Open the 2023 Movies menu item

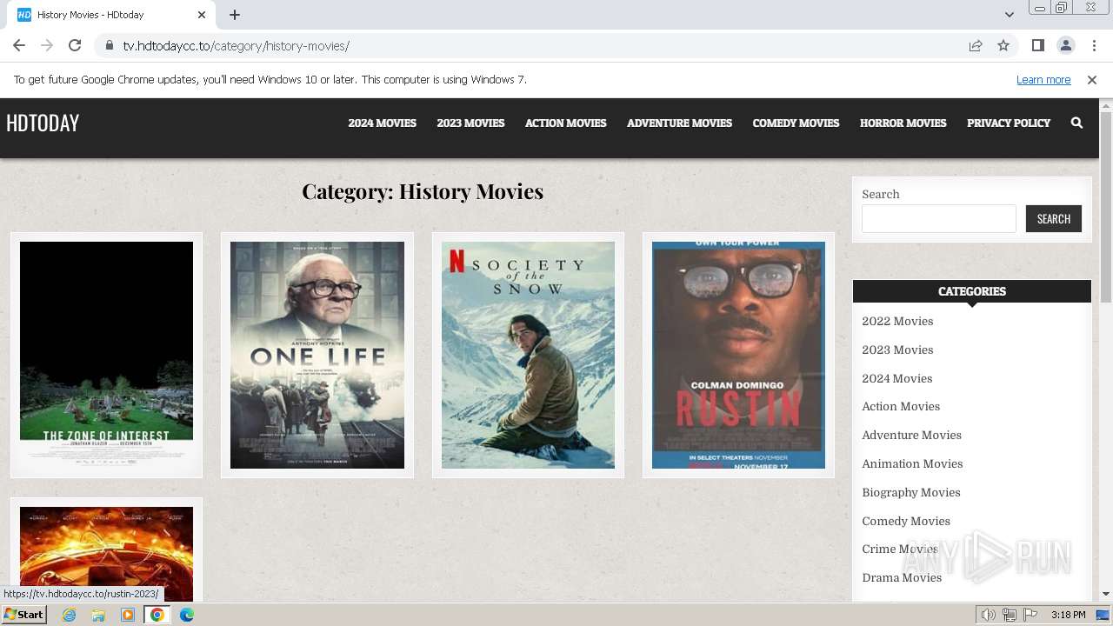(470, 123)
